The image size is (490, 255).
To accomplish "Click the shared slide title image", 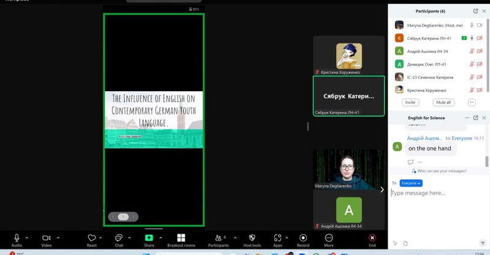I will [x=154, y=119].
